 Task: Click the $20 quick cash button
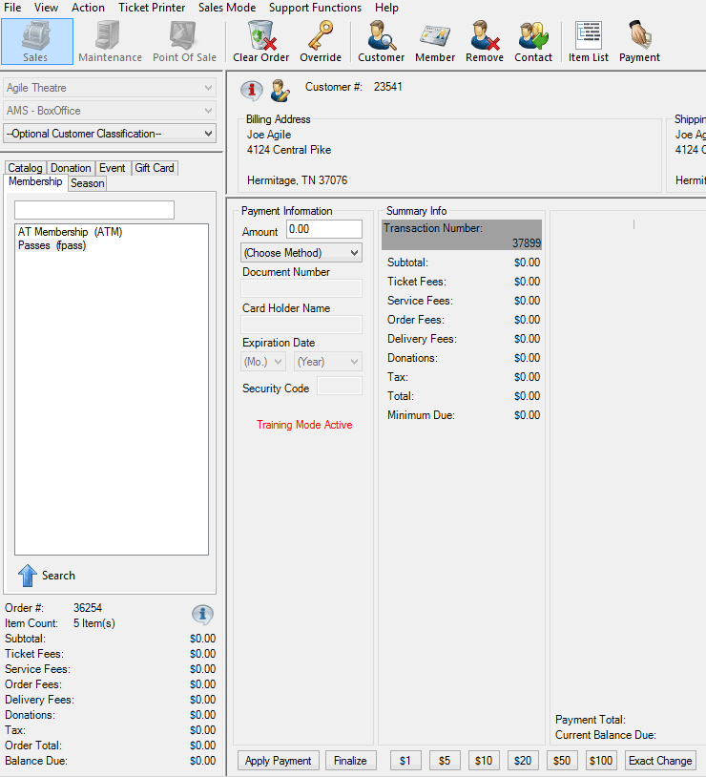(523, 761)
